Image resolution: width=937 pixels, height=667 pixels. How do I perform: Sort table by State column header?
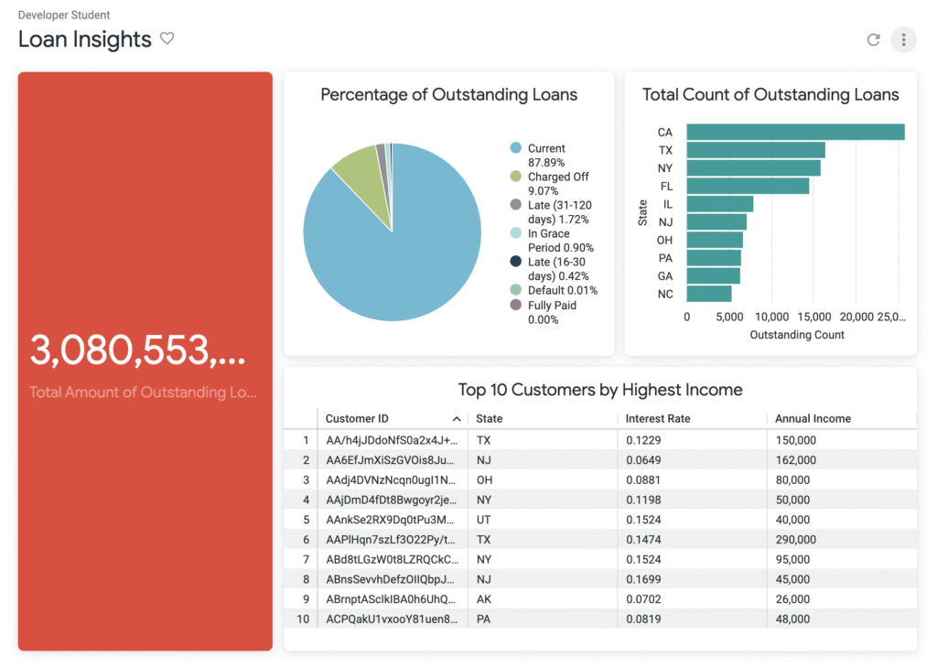(490, 419)
